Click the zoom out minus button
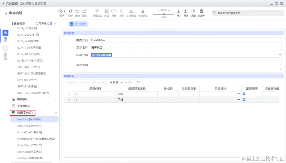Viewport: 286px width, 163px height. 158,10
